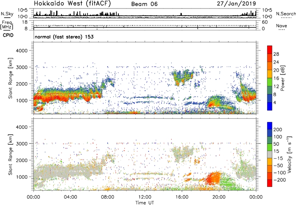296x205 pixels.
Task: Click the 'CPID' label
Action: 8,35
